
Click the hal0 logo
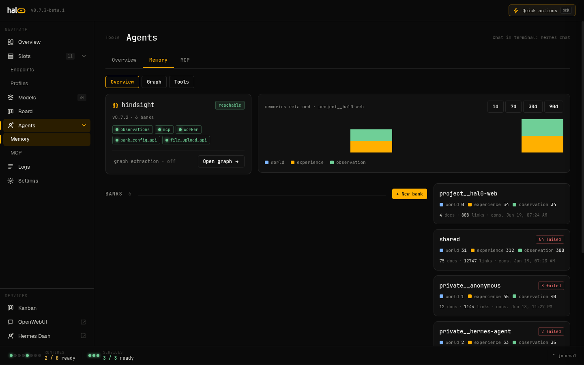16,10
